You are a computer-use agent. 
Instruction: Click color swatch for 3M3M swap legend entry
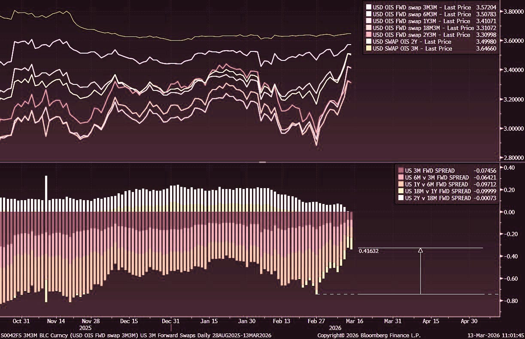(x=368, y=7)
